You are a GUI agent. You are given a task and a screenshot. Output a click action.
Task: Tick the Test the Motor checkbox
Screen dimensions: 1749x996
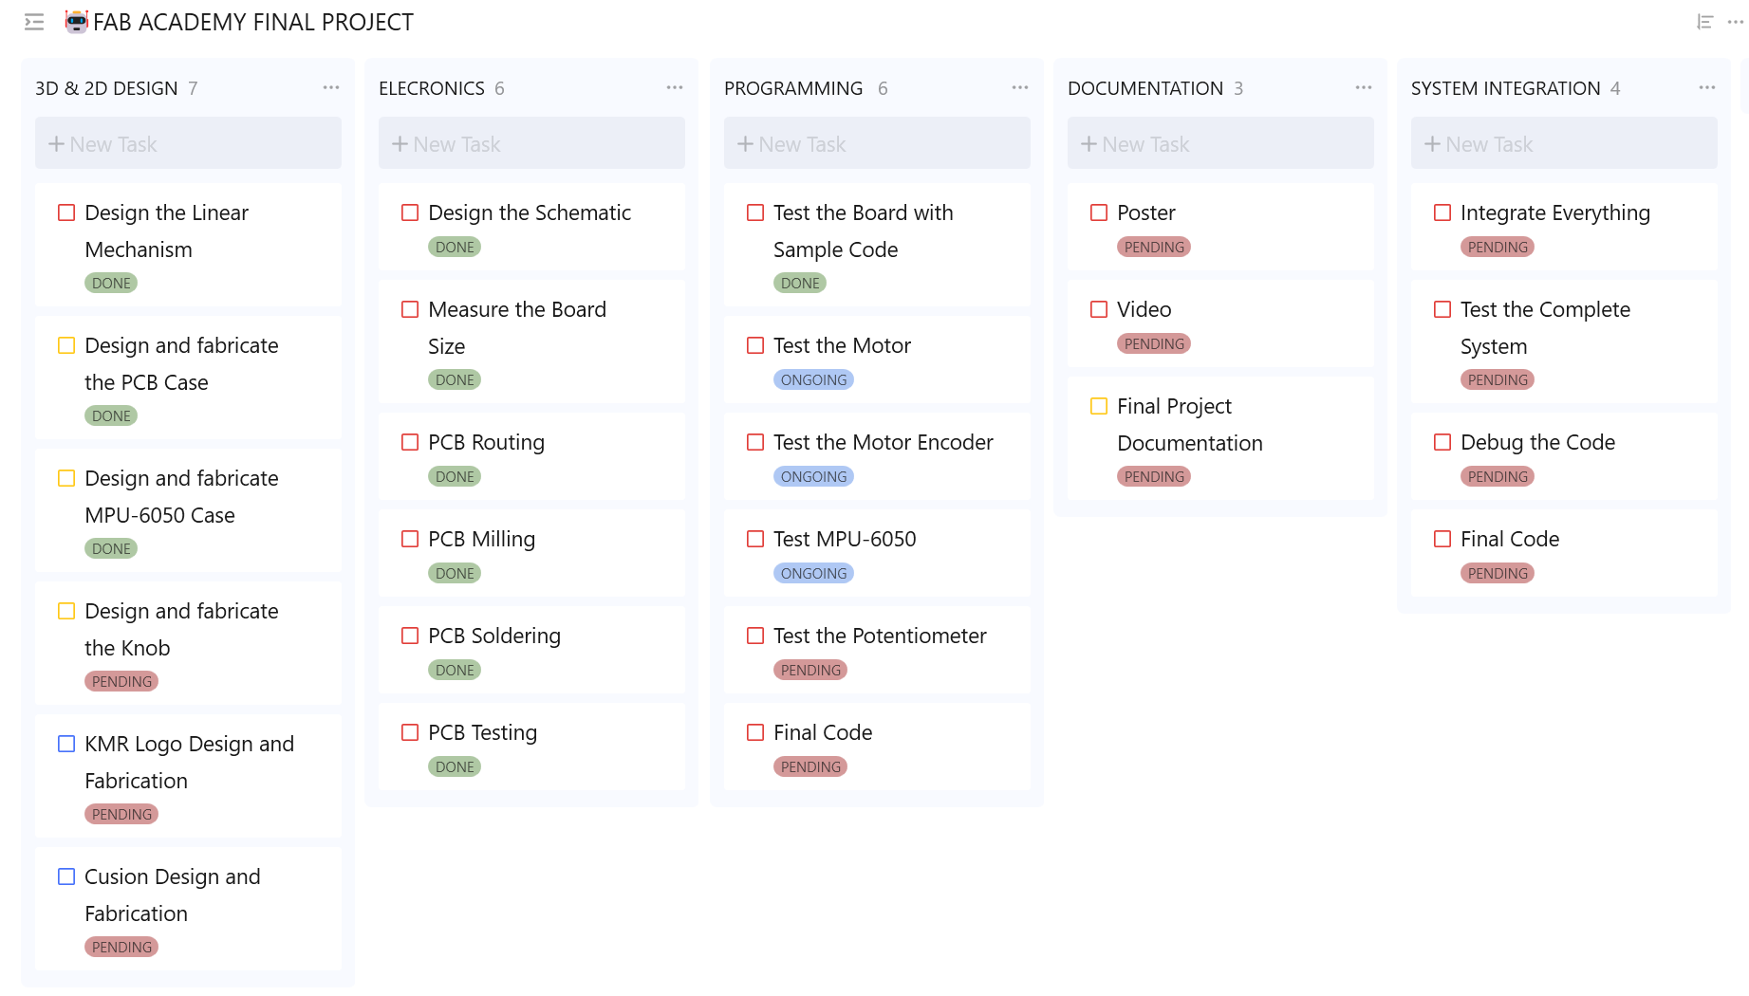click(x=755, y=345)
